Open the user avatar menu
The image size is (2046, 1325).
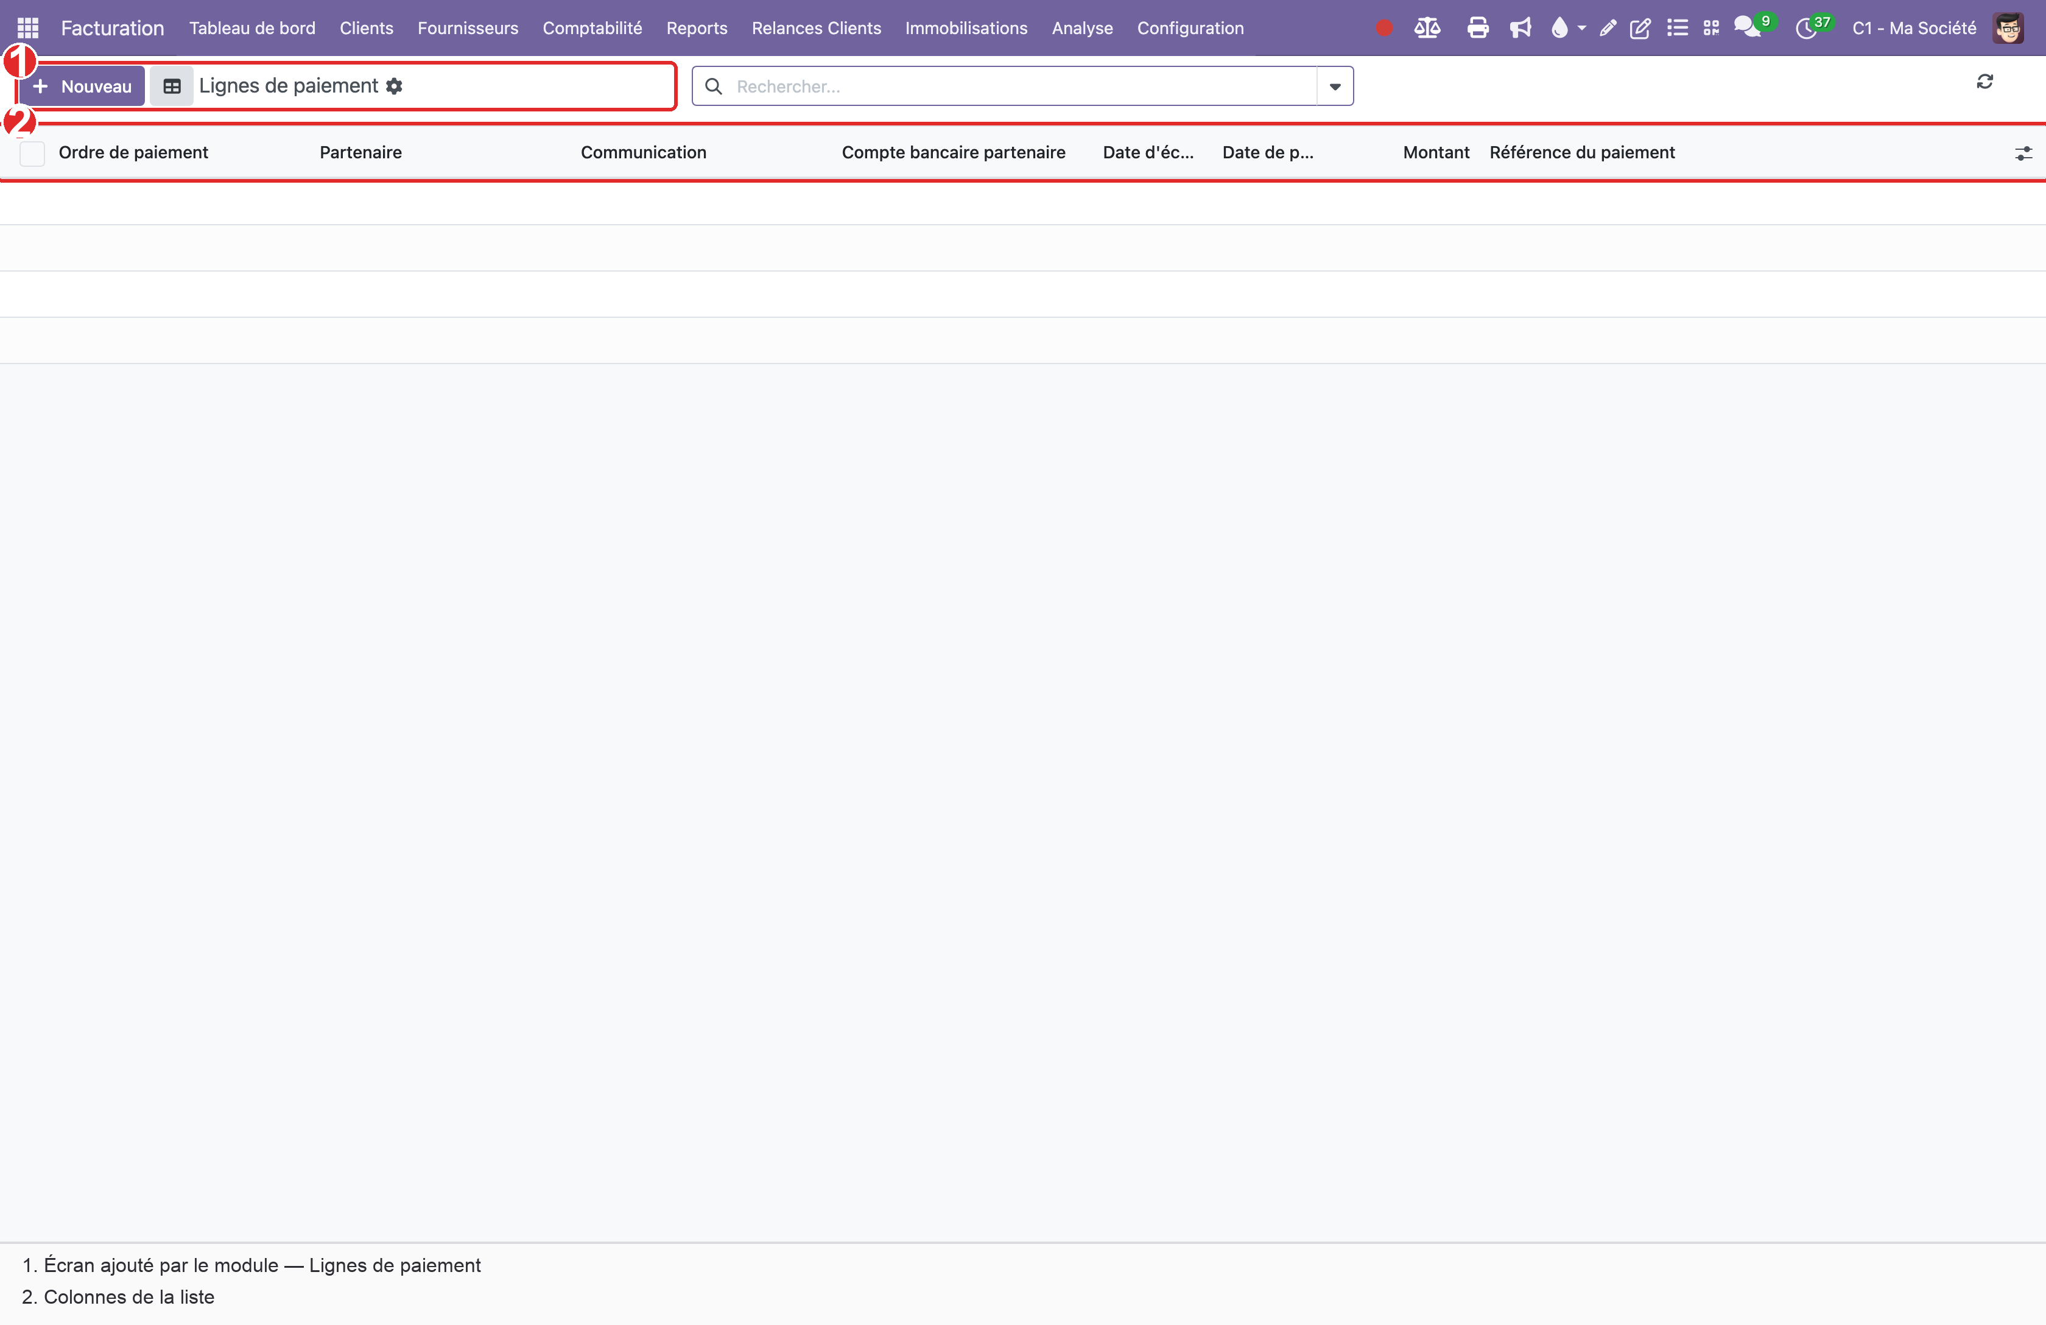coord(2008,29)
